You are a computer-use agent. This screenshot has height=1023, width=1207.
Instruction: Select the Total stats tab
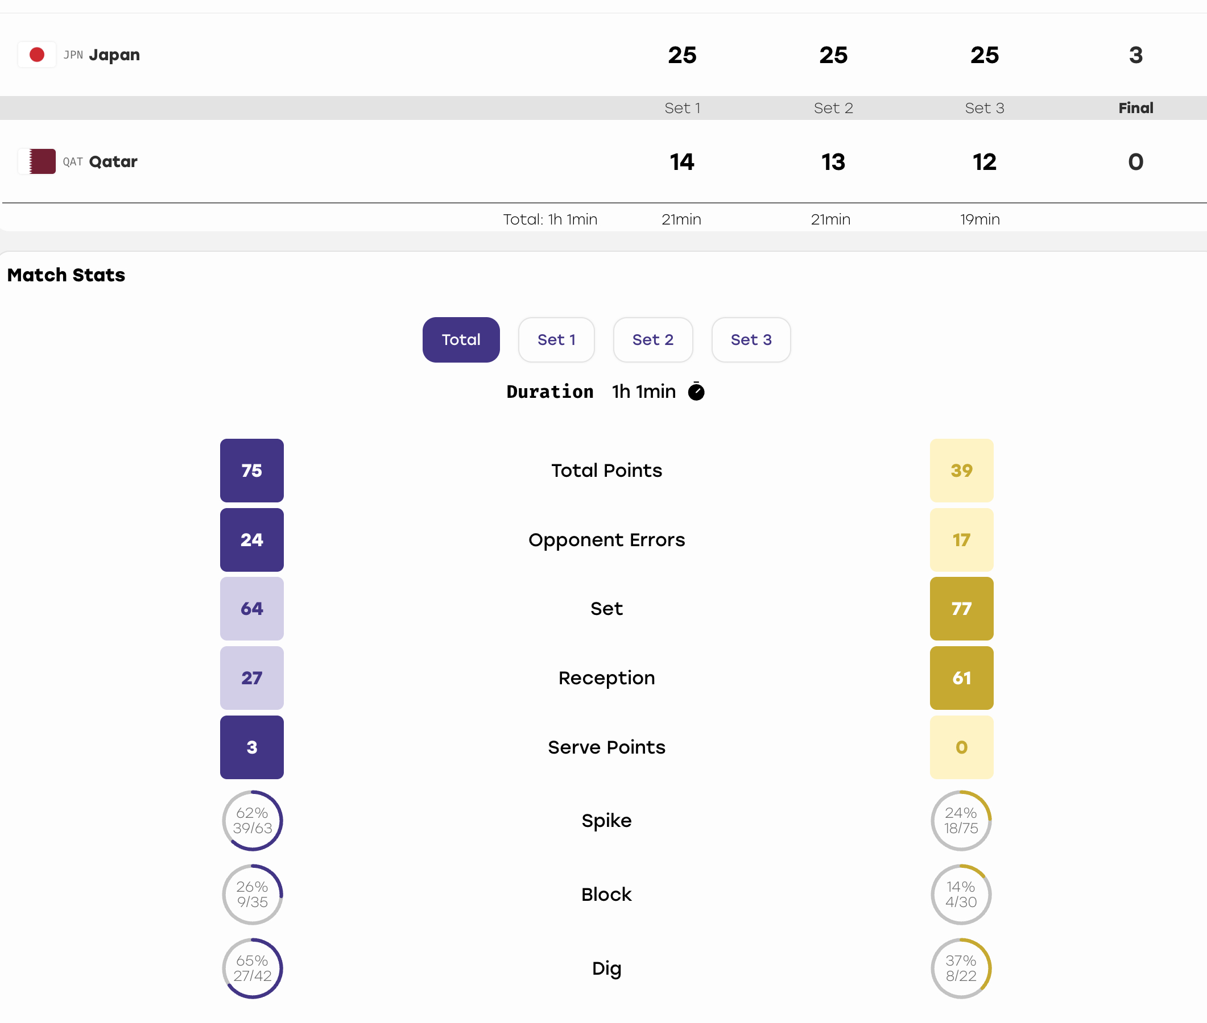(x=461, y=340)
